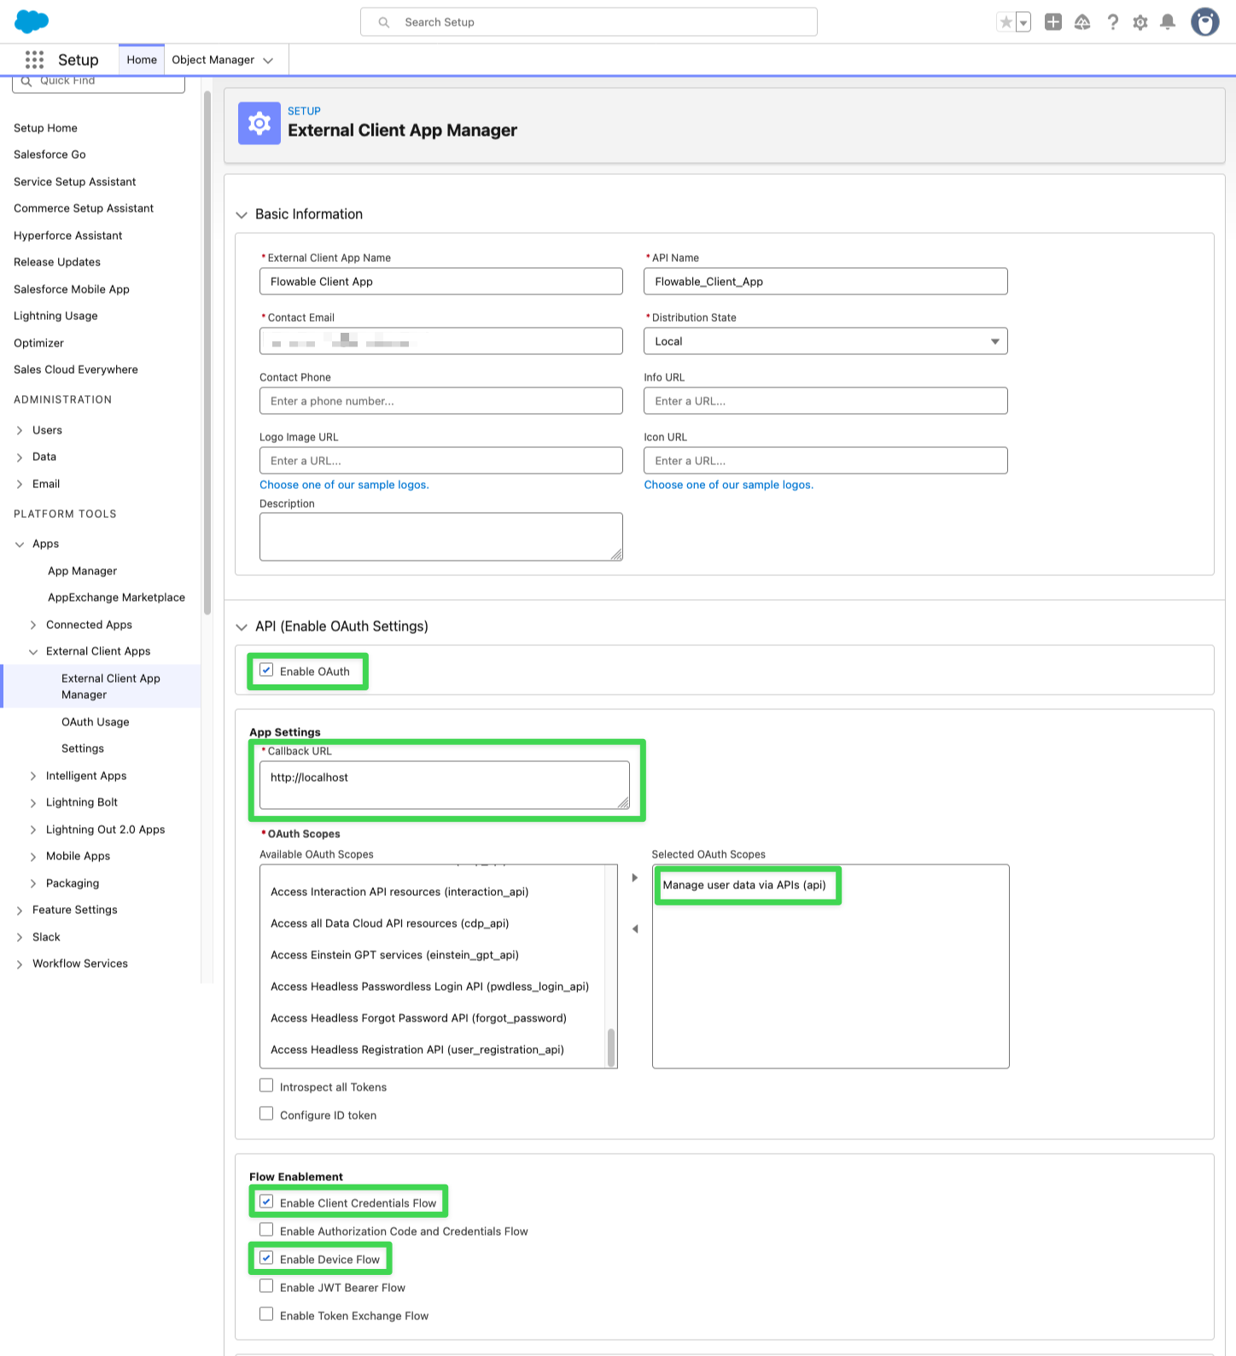Collapse the API Enable OAuth Settings section
The height and width of the screenshot is (1356, 1236).
(x=242, y=627)
